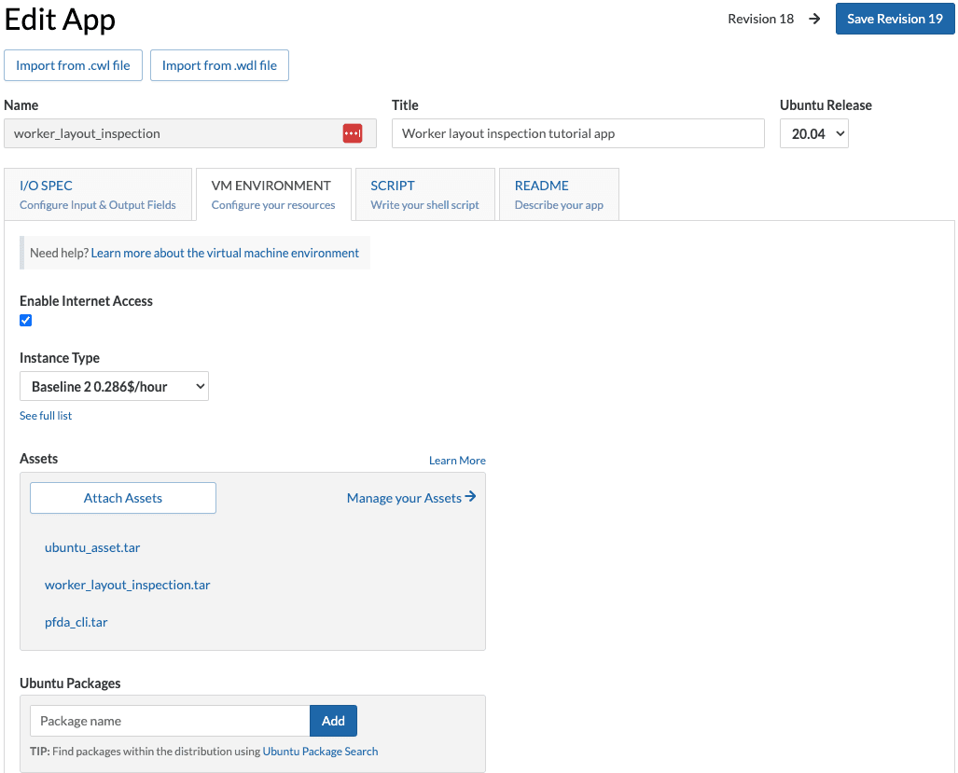The height and width of the screenshot is (773, 958).
Task: Open the Ubuntu Release dropdown
Action: click(x=813, y=133)
